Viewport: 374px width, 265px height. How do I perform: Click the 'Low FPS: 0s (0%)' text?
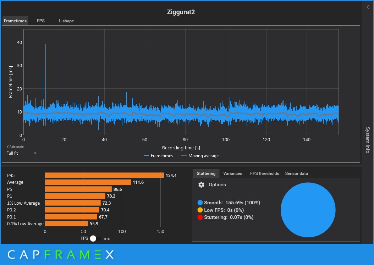tap(224, 210)
